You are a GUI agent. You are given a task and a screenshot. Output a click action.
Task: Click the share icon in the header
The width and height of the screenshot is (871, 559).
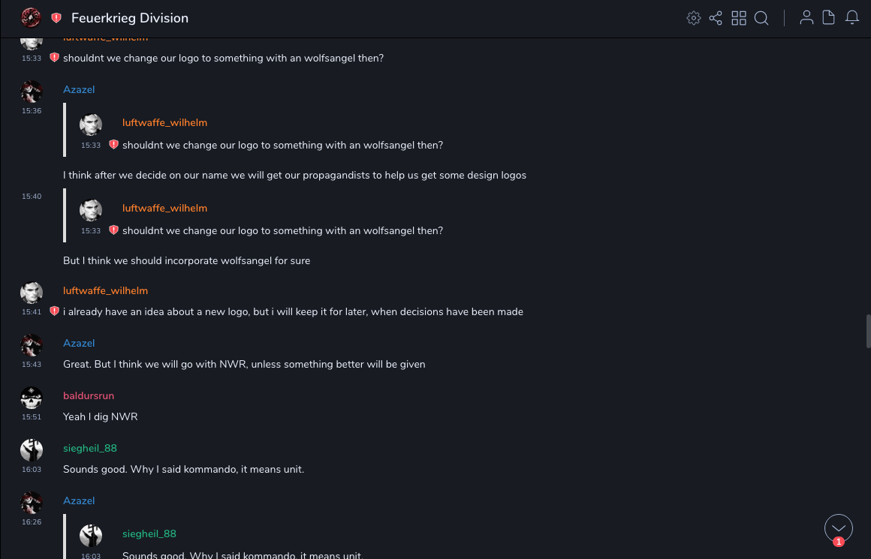(x=716, y=18)
